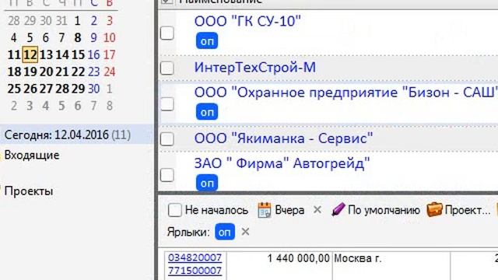Clear the Вчера date with the X
The image size is (498, 280).
point(317,209)
